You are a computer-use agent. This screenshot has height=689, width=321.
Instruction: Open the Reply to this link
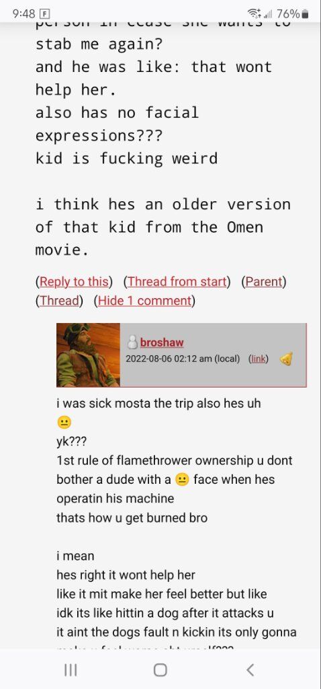pyautogui.click(x=74, y=281)
